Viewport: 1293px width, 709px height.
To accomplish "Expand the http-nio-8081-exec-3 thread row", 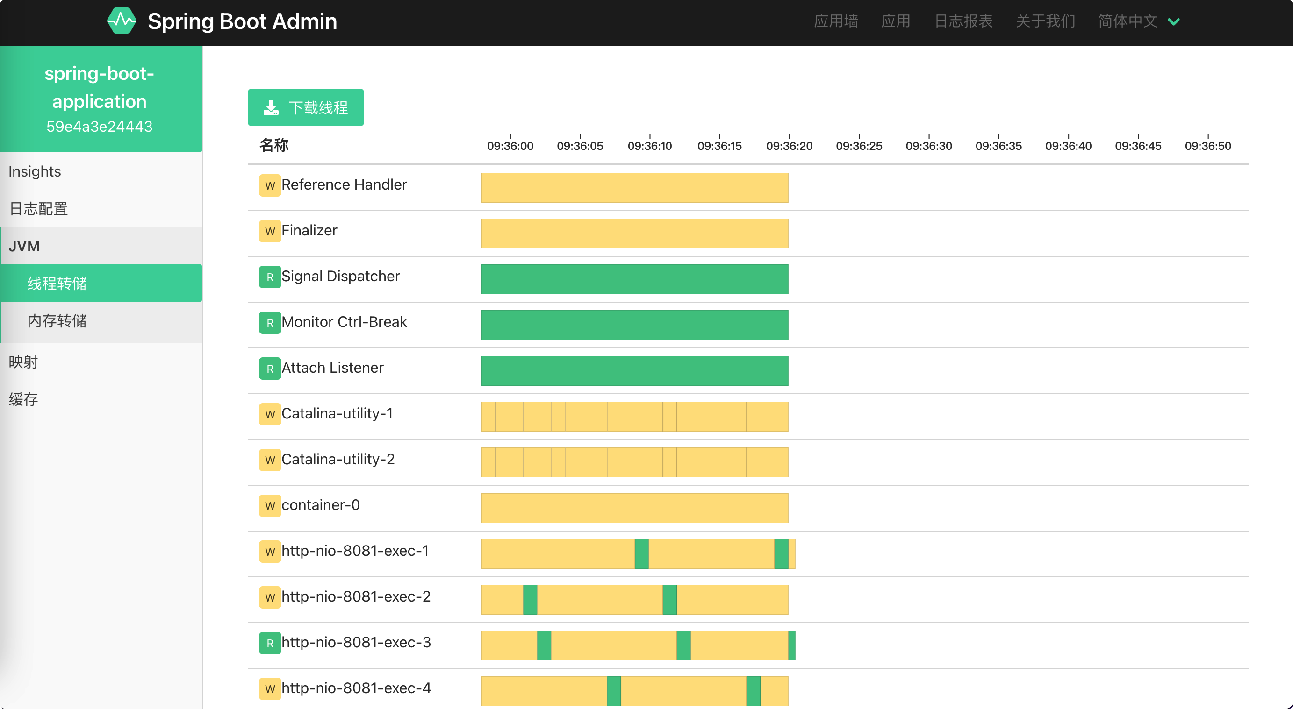I will pos(748,645).
